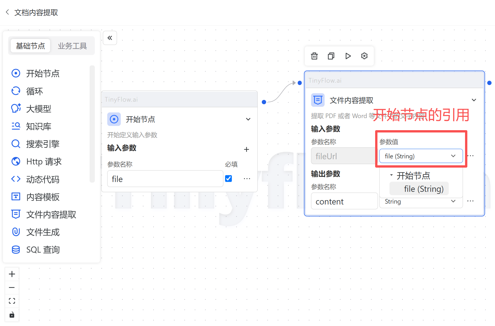The height and width of the screenshot is (326, 495).
Task: Uncheck the required checkbox for file
Action: pyautogui.click(x=228, y=179)
